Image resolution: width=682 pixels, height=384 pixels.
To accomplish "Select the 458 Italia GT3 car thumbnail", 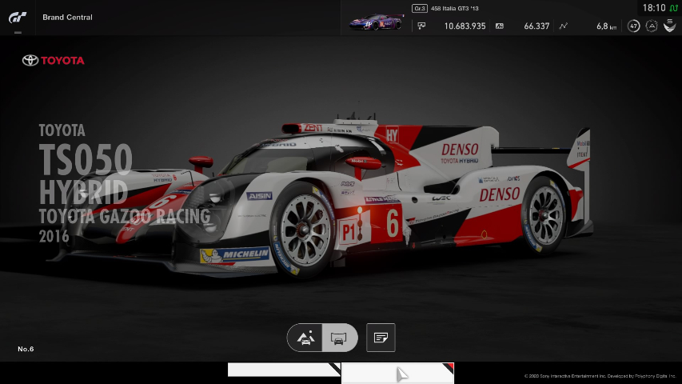I will (376, 23).
